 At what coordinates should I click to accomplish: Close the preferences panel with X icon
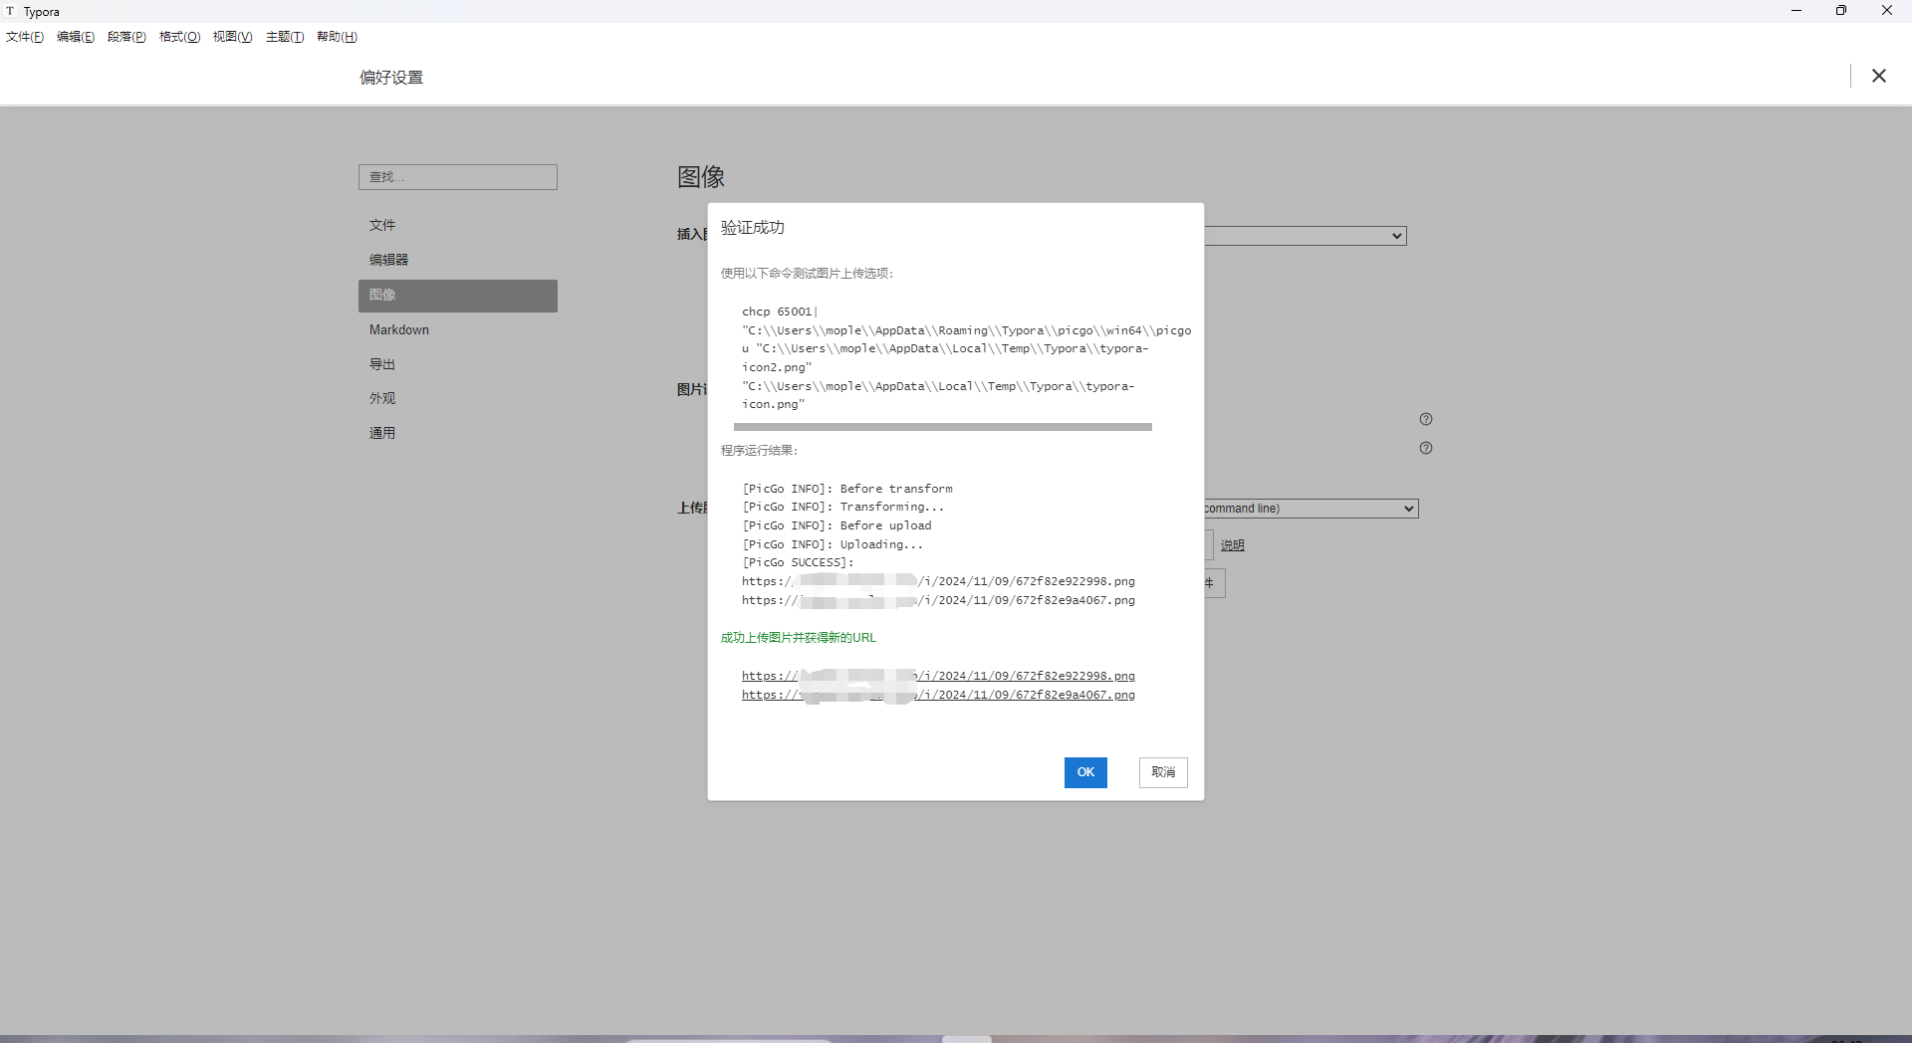click(x=1878, y=76)
